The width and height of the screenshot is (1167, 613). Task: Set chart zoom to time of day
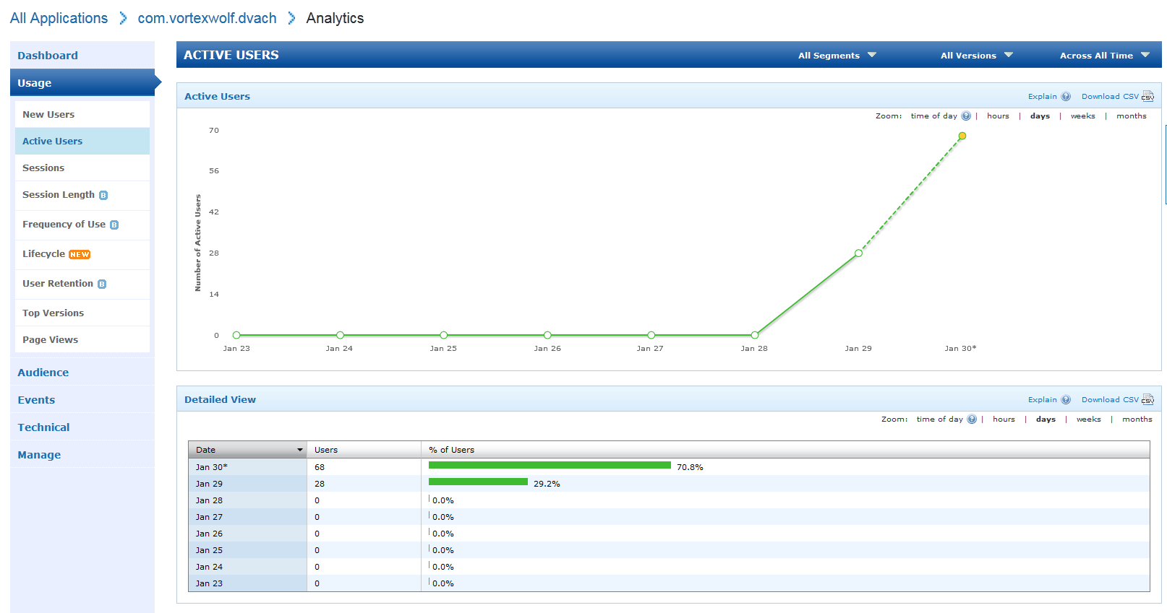[933, 116]
